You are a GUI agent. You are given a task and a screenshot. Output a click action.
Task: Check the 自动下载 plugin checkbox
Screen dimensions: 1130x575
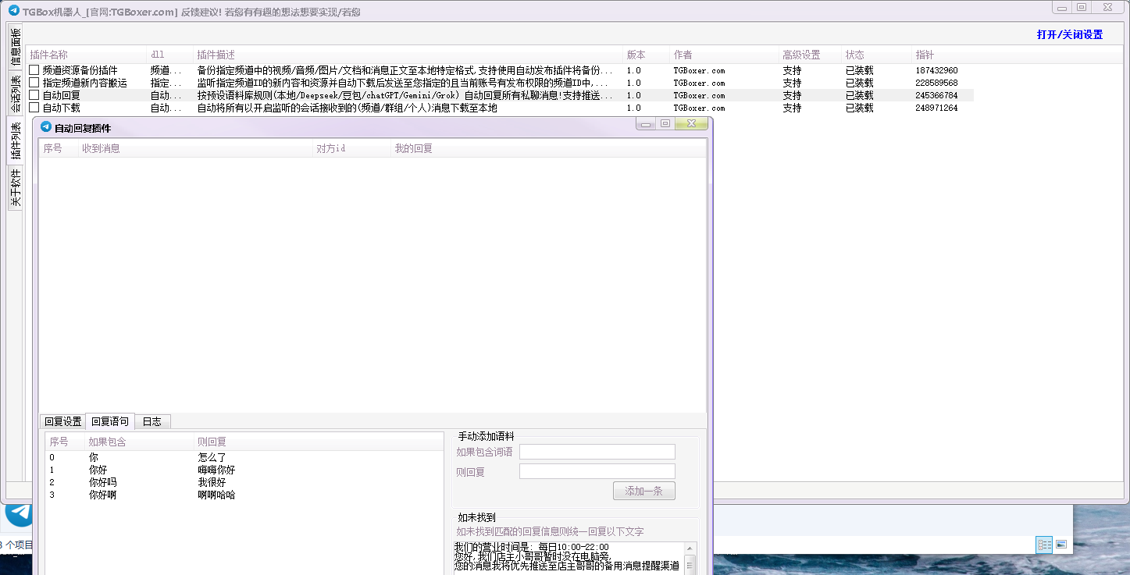pos(34,108)
